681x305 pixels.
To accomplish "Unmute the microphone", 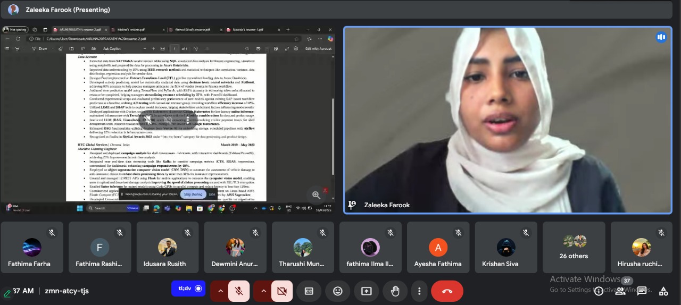I will [x=239, y=291].
